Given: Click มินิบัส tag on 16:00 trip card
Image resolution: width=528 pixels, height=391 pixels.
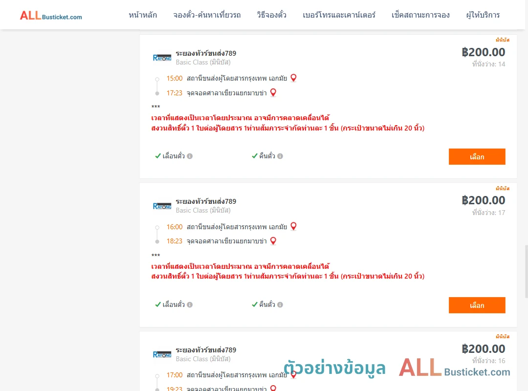Looking at the screenshot, I should 503,188.
